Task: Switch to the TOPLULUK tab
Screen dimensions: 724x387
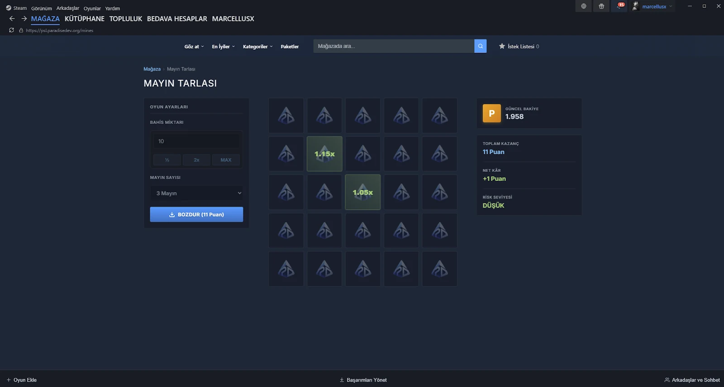Action: [126, 19]
